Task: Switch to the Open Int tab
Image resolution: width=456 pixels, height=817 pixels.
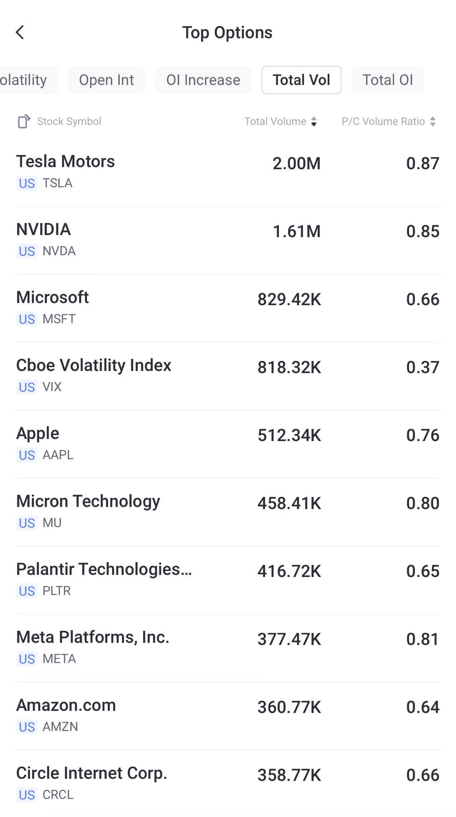Action: (x=106, y=80)
